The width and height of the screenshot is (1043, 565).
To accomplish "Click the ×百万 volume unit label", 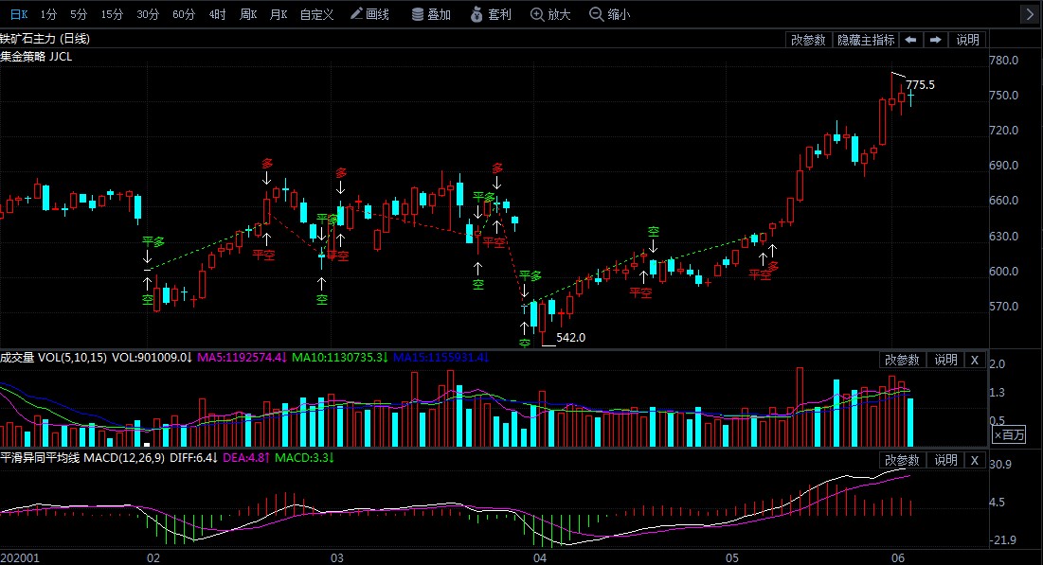I will (1009, 435).
